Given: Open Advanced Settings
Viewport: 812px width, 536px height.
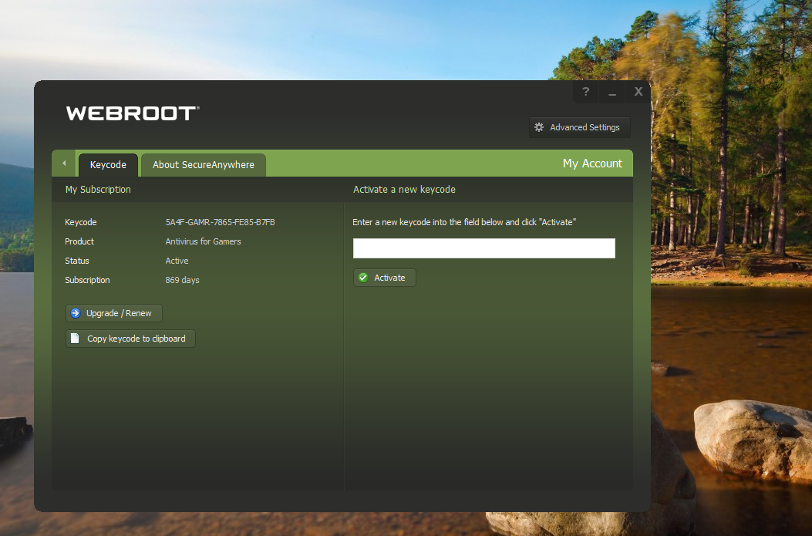Looking at the screenshot, I should click(579, 127).
